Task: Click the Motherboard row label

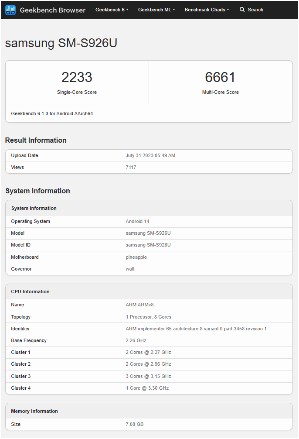Action: click(25, 257)
